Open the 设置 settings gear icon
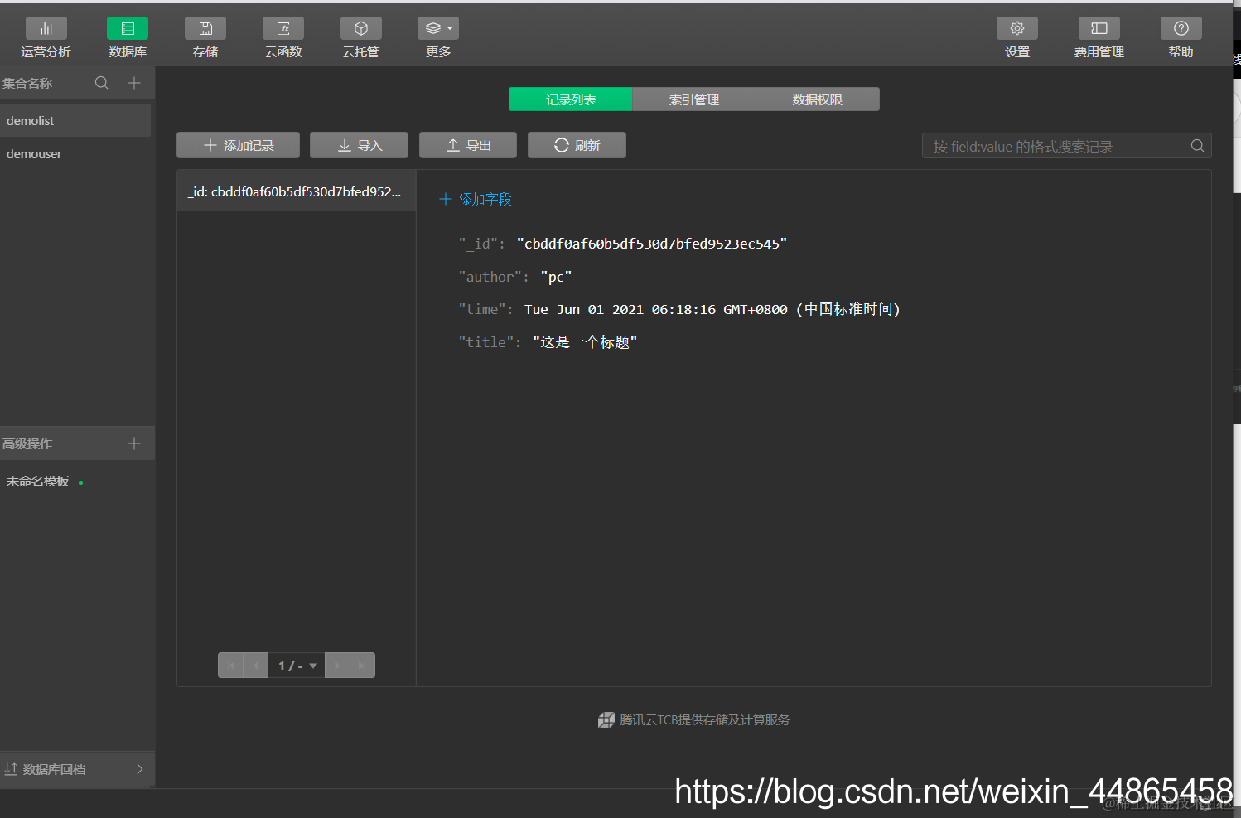Image resolution: width=1241 pixels, height=818 pixels. tap(1017, 28)
